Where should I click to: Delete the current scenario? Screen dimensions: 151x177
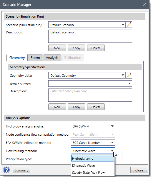pos(96,48)
